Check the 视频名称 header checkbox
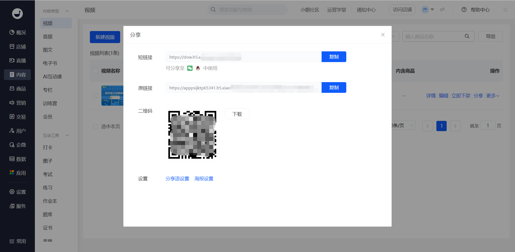The width and height of the screenshot is (515, 252). 95,71
